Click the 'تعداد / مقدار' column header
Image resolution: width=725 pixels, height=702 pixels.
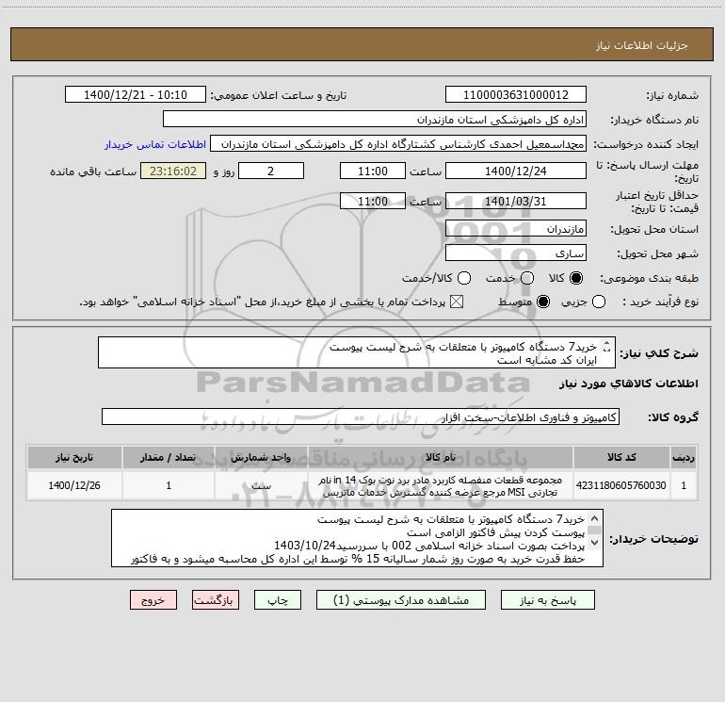point(169,457)
